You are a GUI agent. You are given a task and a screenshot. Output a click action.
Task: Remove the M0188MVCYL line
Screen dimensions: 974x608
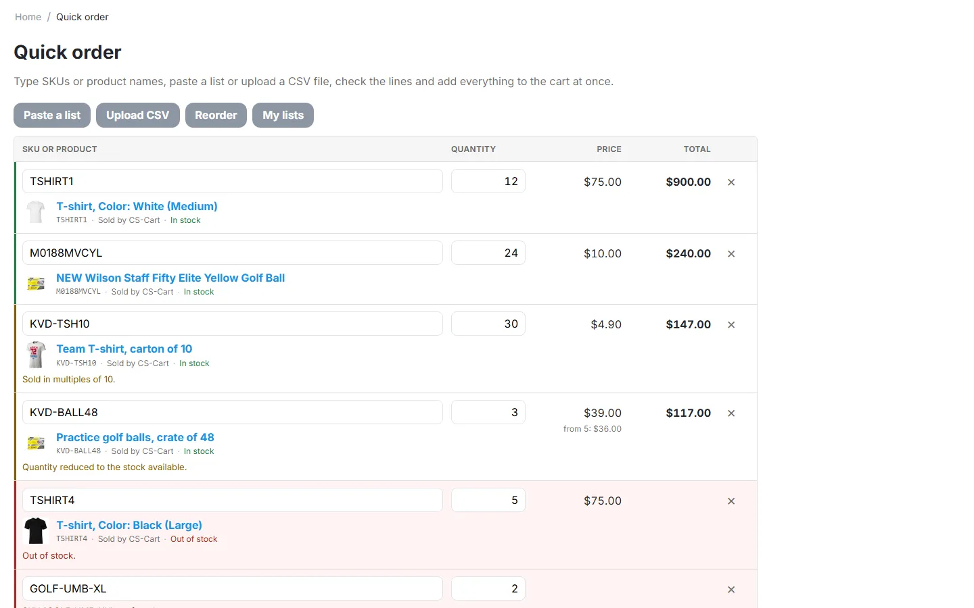point(731,254)
